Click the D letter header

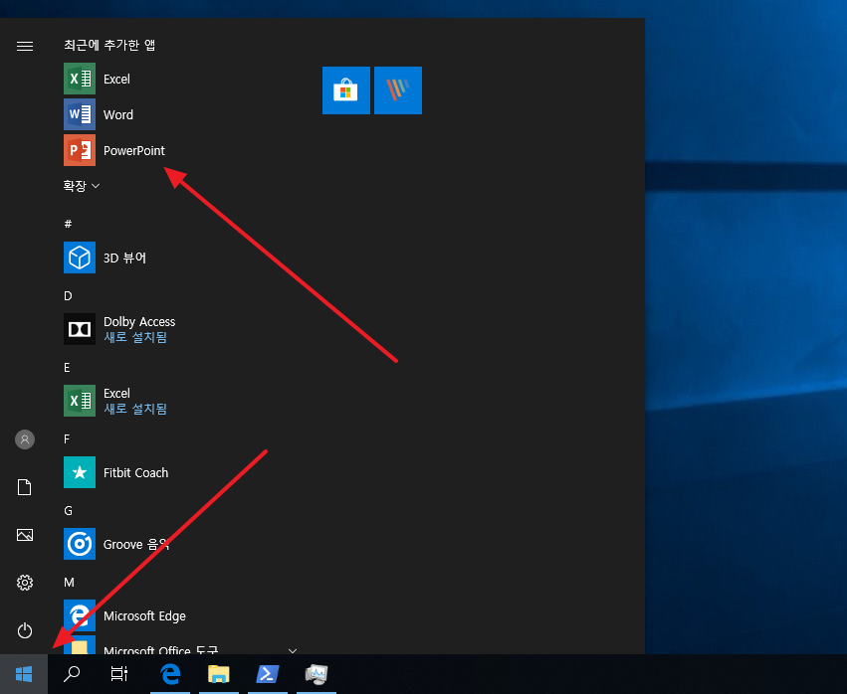click(68, 295)
